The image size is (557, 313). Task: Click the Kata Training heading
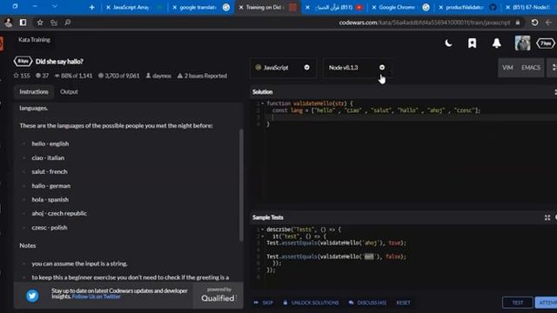pyautogui.click(x=34, y=40)
